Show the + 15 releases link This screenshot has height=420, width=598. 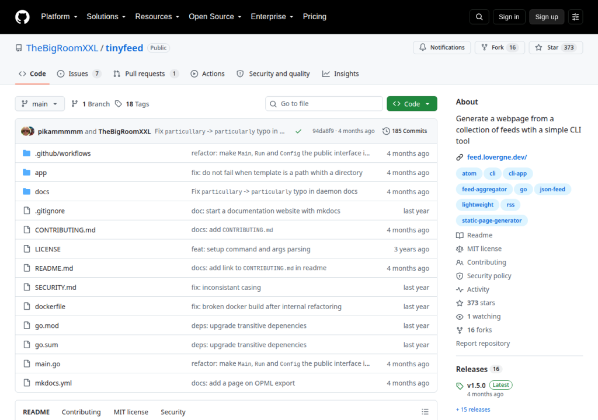click(x=473, y=409)
